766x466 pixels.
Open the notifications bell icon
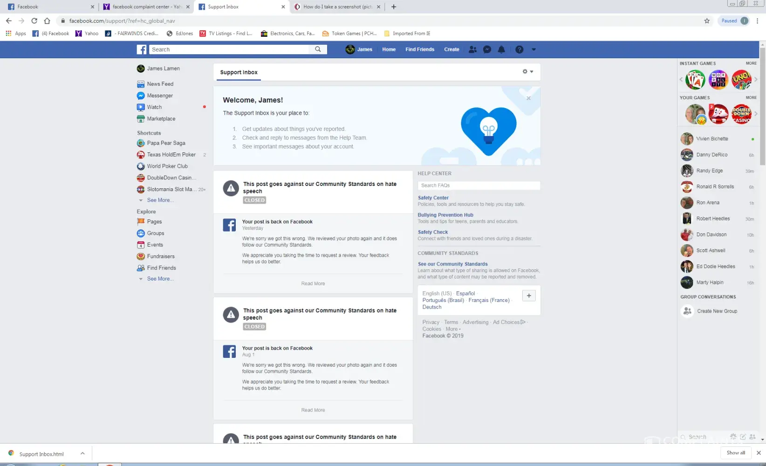click(x=501, y=49)
